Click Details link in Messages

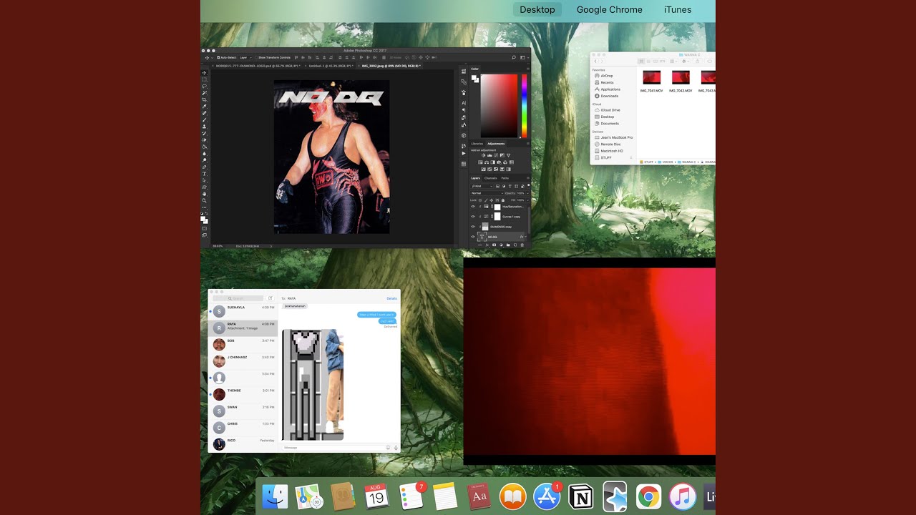point(391,298)
